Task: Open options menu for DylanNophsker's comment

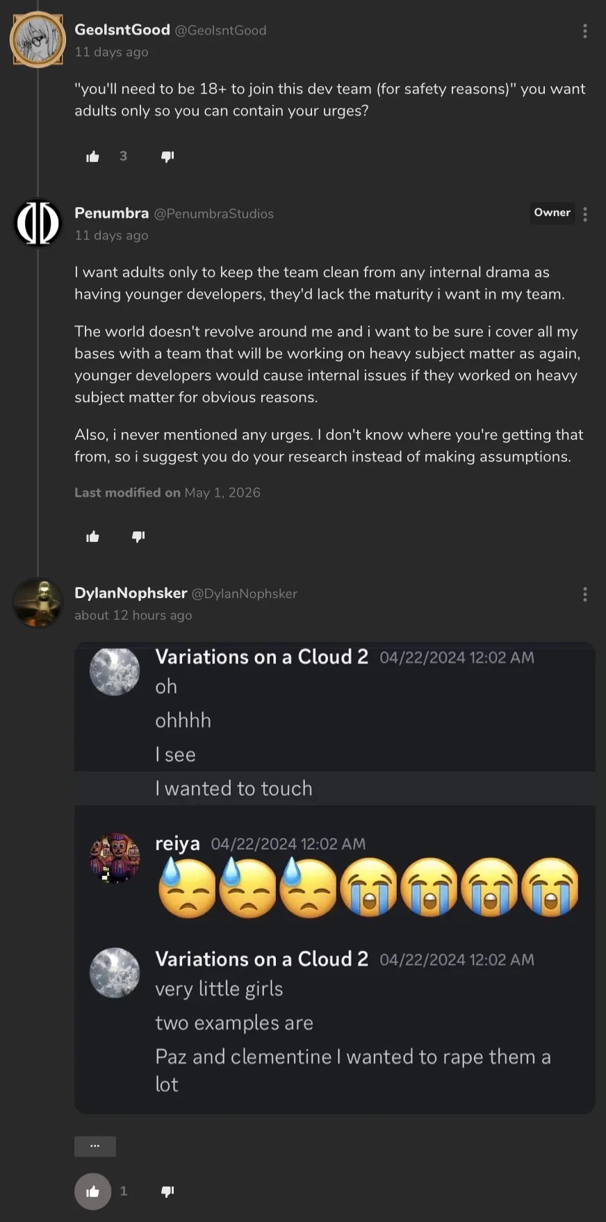Action: coord(585,594)
